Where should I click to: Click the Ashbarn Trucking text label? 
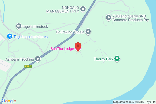(x=20, y=59)
